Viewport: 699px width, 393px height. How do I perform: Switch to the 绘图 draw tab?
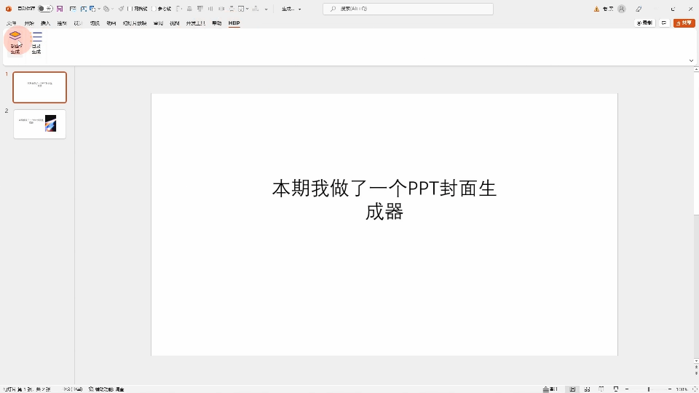tap(62, 23)
